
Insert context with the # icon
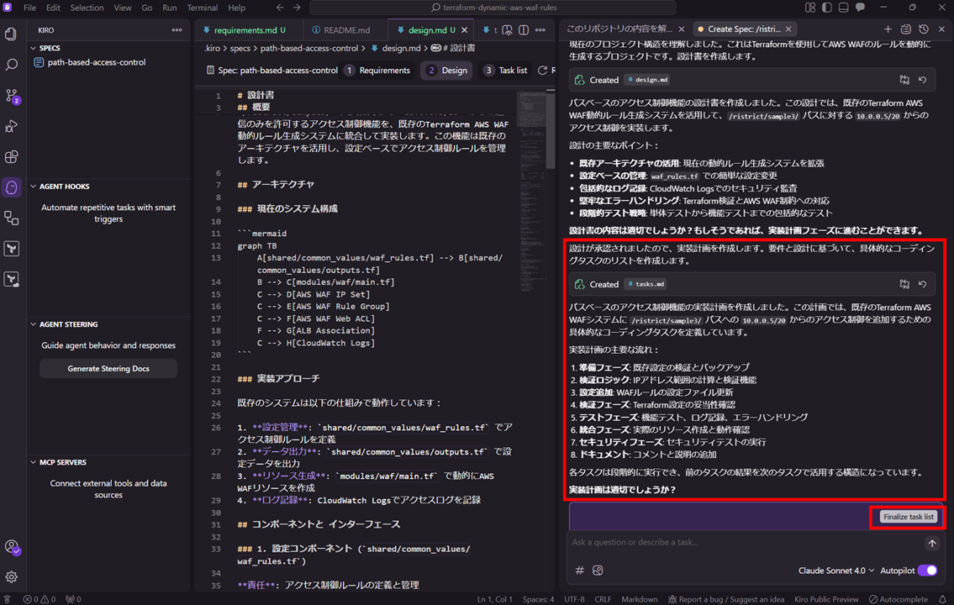pos(579,571)
